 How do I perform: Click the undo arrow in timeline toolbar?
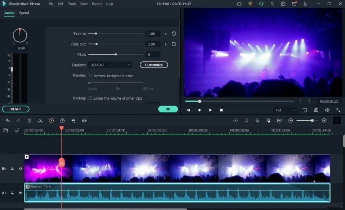click(x=7, y=121)
